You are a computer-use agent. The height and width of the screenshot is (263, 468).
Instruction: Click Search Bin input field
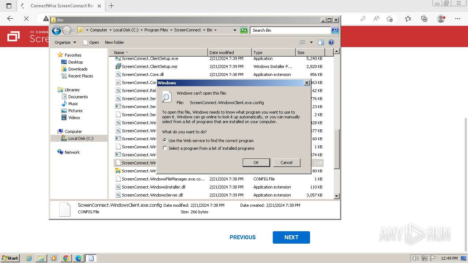tap(291, 30)
